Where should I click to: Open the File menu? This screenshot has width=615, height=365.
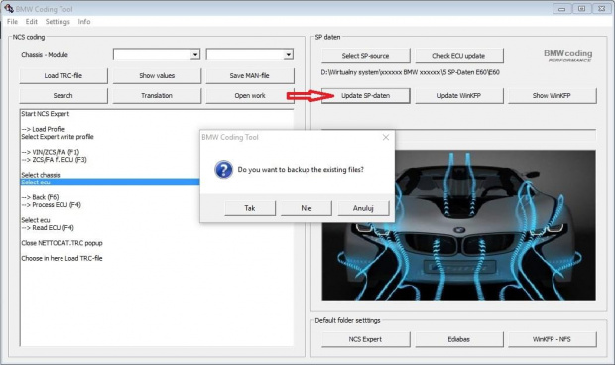(12, 22)
